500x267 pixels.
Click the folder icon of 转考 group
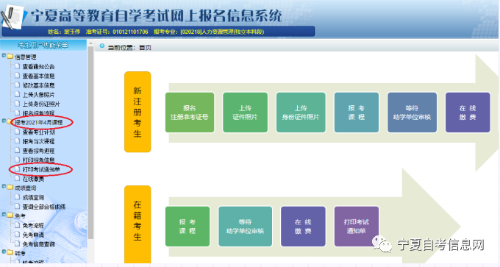click(10, 253)
